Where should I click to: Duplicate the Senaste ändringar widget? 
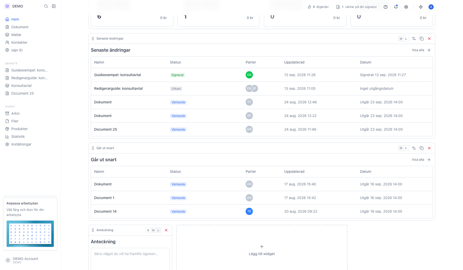click(x=422, y=39)
